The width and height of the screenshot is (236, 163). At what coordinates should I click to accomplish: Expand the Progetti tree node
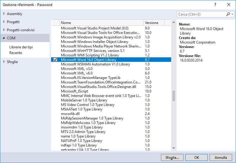(4, 22)
